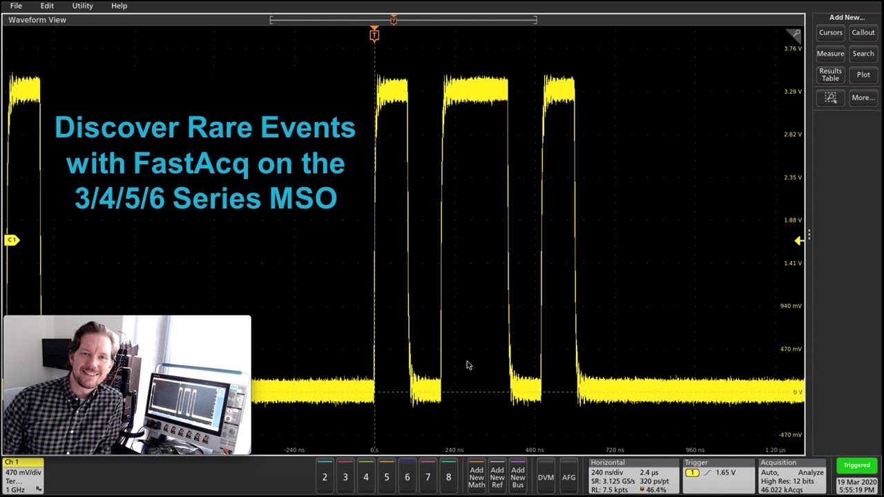The height and width of the screenshot is (497, 884).
Task: Click the 3.76 V vertical scale label
Action: click(792, 48)
